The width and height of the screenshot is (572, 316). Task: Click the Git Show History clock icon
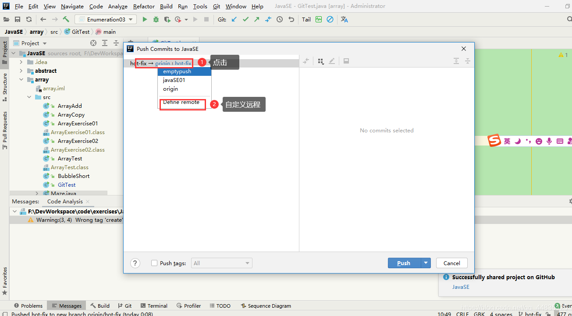tap(280, 19)
